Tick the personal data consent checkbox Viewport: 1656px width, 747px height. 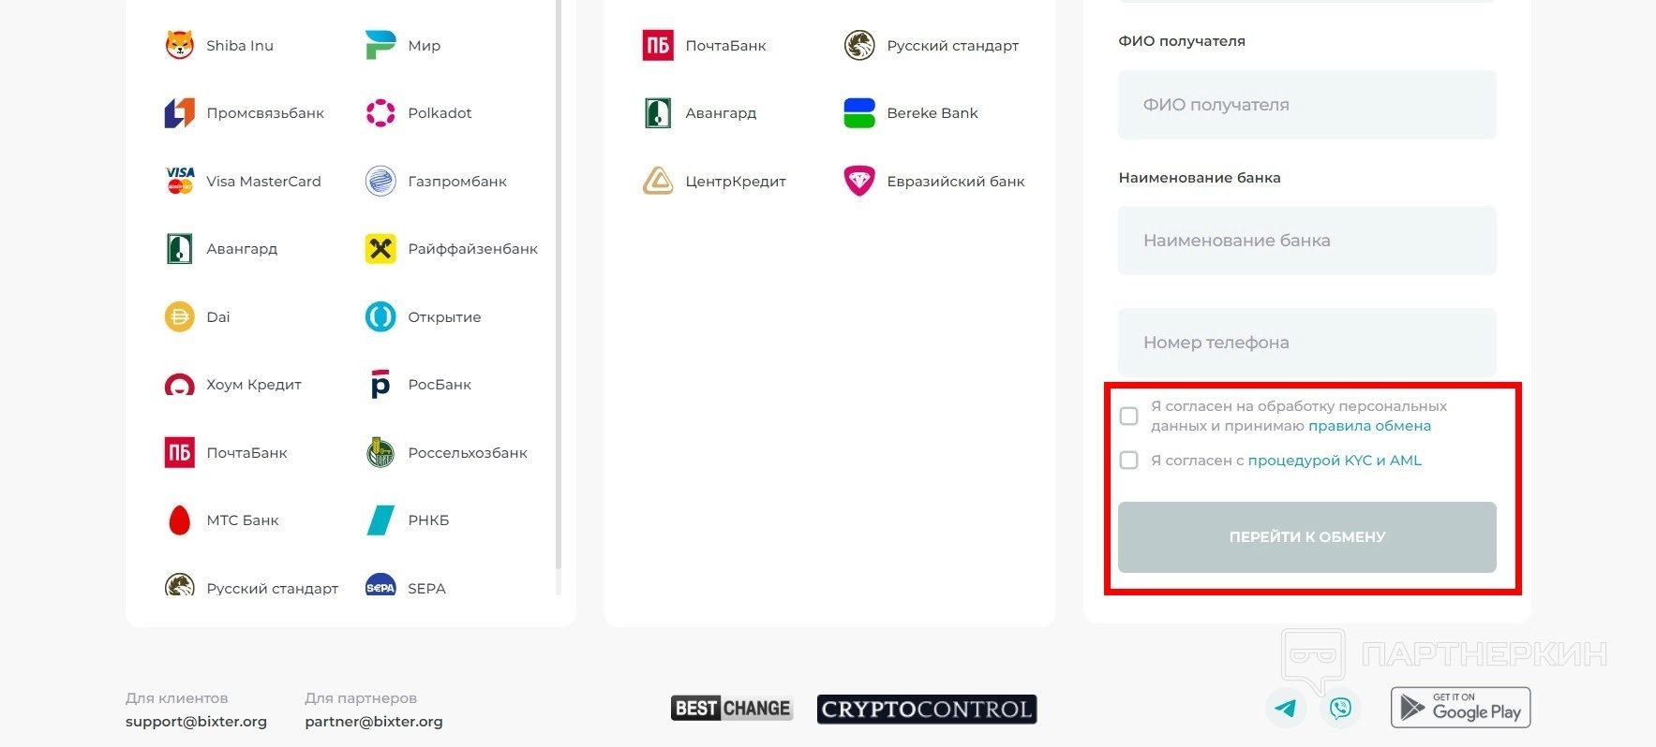point(1129,416)
